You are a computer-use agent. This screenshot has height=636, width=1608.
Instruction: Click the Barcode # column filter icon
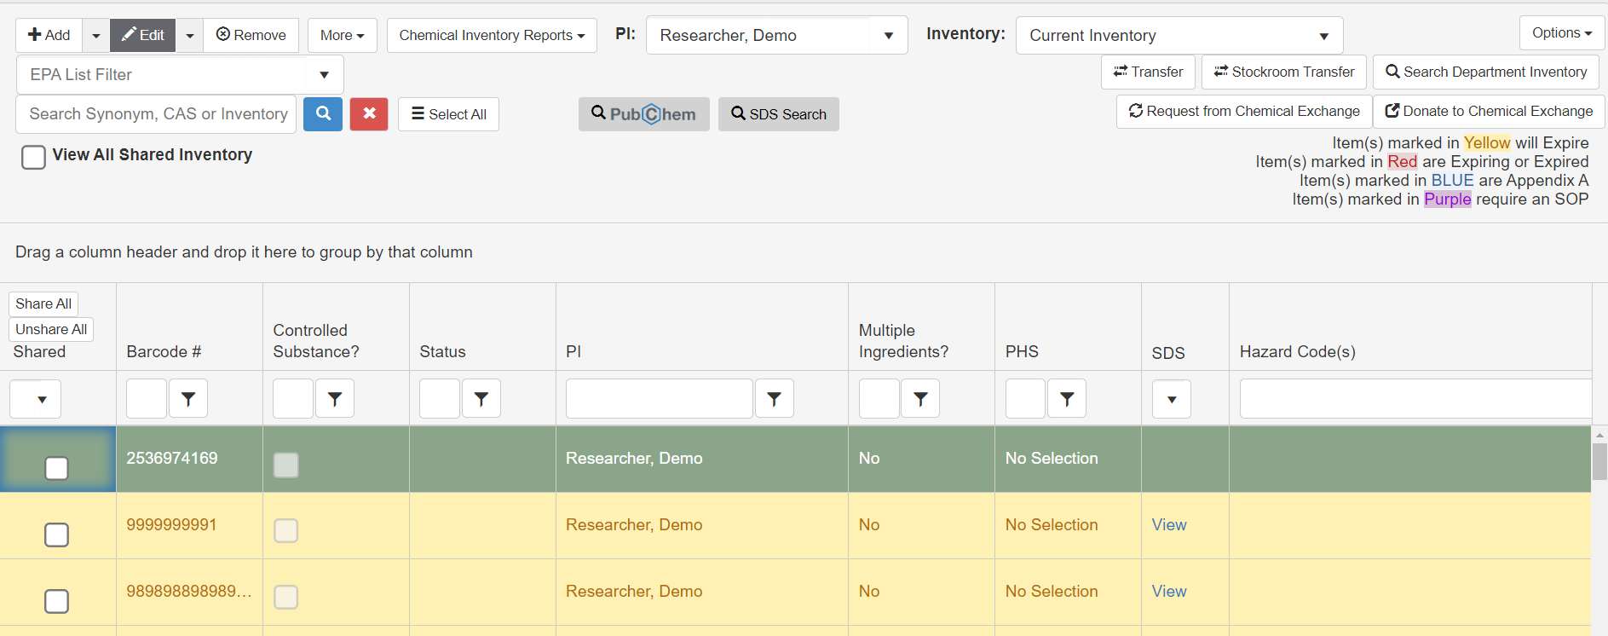(x=188, y=399)
